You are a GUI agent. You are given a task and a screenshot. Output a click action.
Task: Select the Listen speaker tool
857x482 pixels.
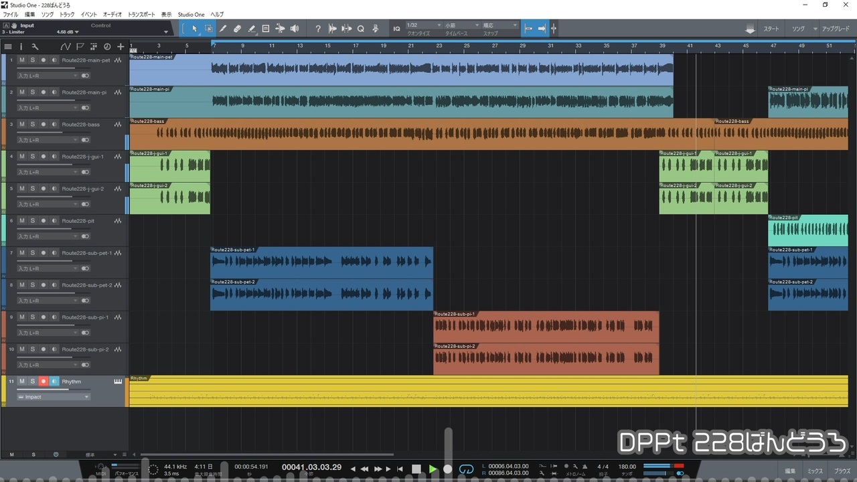coord(294,29)
